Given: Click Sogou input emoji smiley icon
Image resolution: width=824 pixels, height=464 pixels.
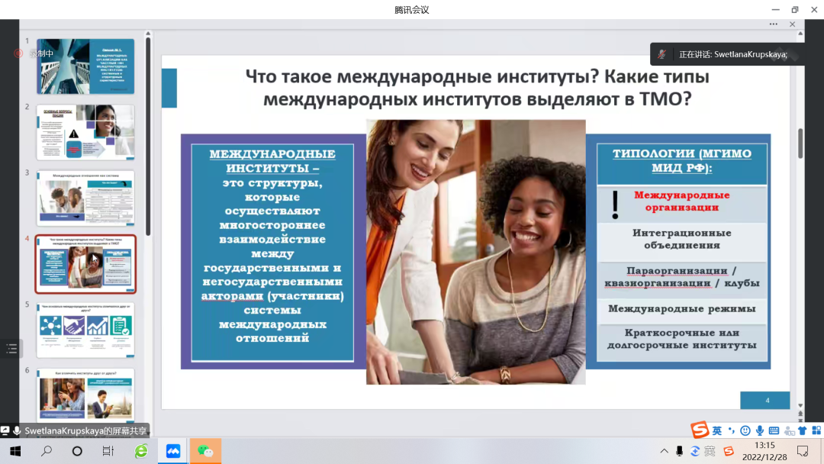Looking at the screenshot, I should pyautogui.click(x=745, y=431).
